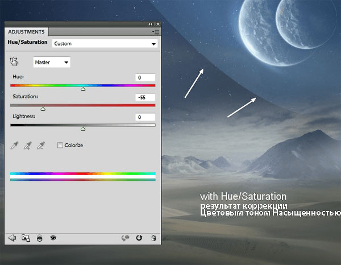Select the ADJUSTMENTS tab
Viewport: 341px width, 265px height.
26,32
